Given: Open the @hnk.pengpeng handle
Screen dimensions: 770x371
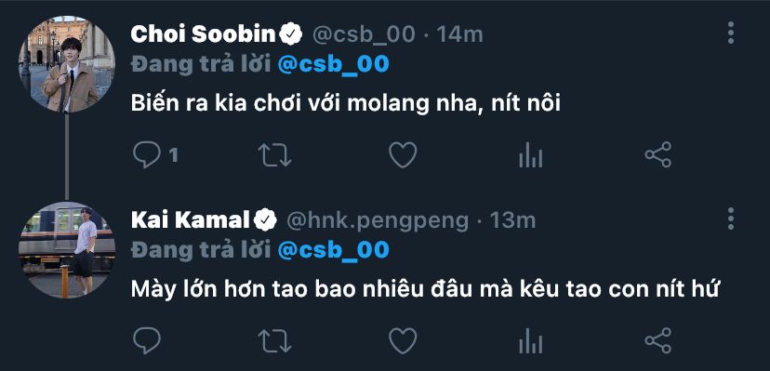Looking at the screenshot, I should point(378,221).
